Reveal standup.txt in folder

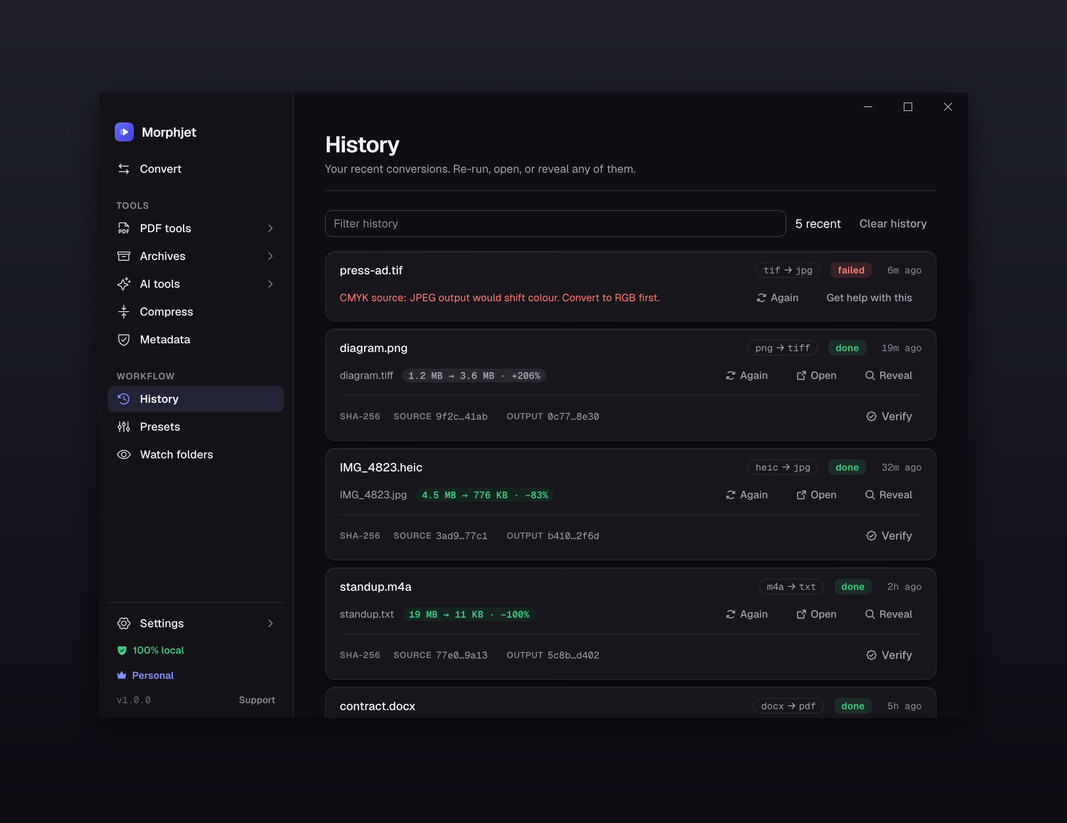tap(888, 614)
